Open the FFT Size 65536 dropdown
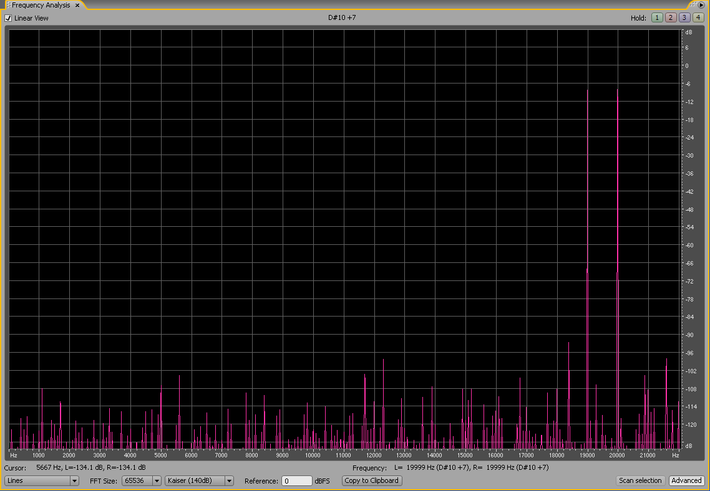This screenshot has width=710, height=491. (142, 480)
